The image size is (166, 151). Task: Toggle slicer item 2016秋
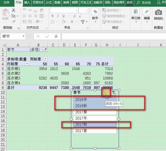(95, 106)
